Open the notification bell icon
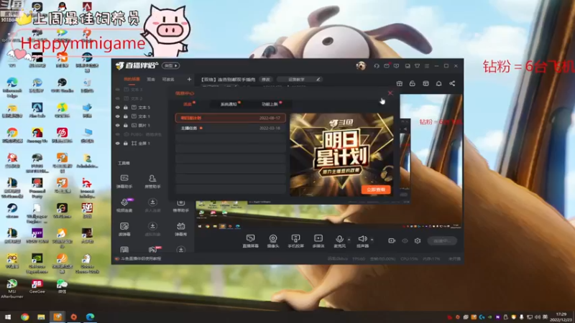The image size is (575, 323). click(x=438, y=83)
